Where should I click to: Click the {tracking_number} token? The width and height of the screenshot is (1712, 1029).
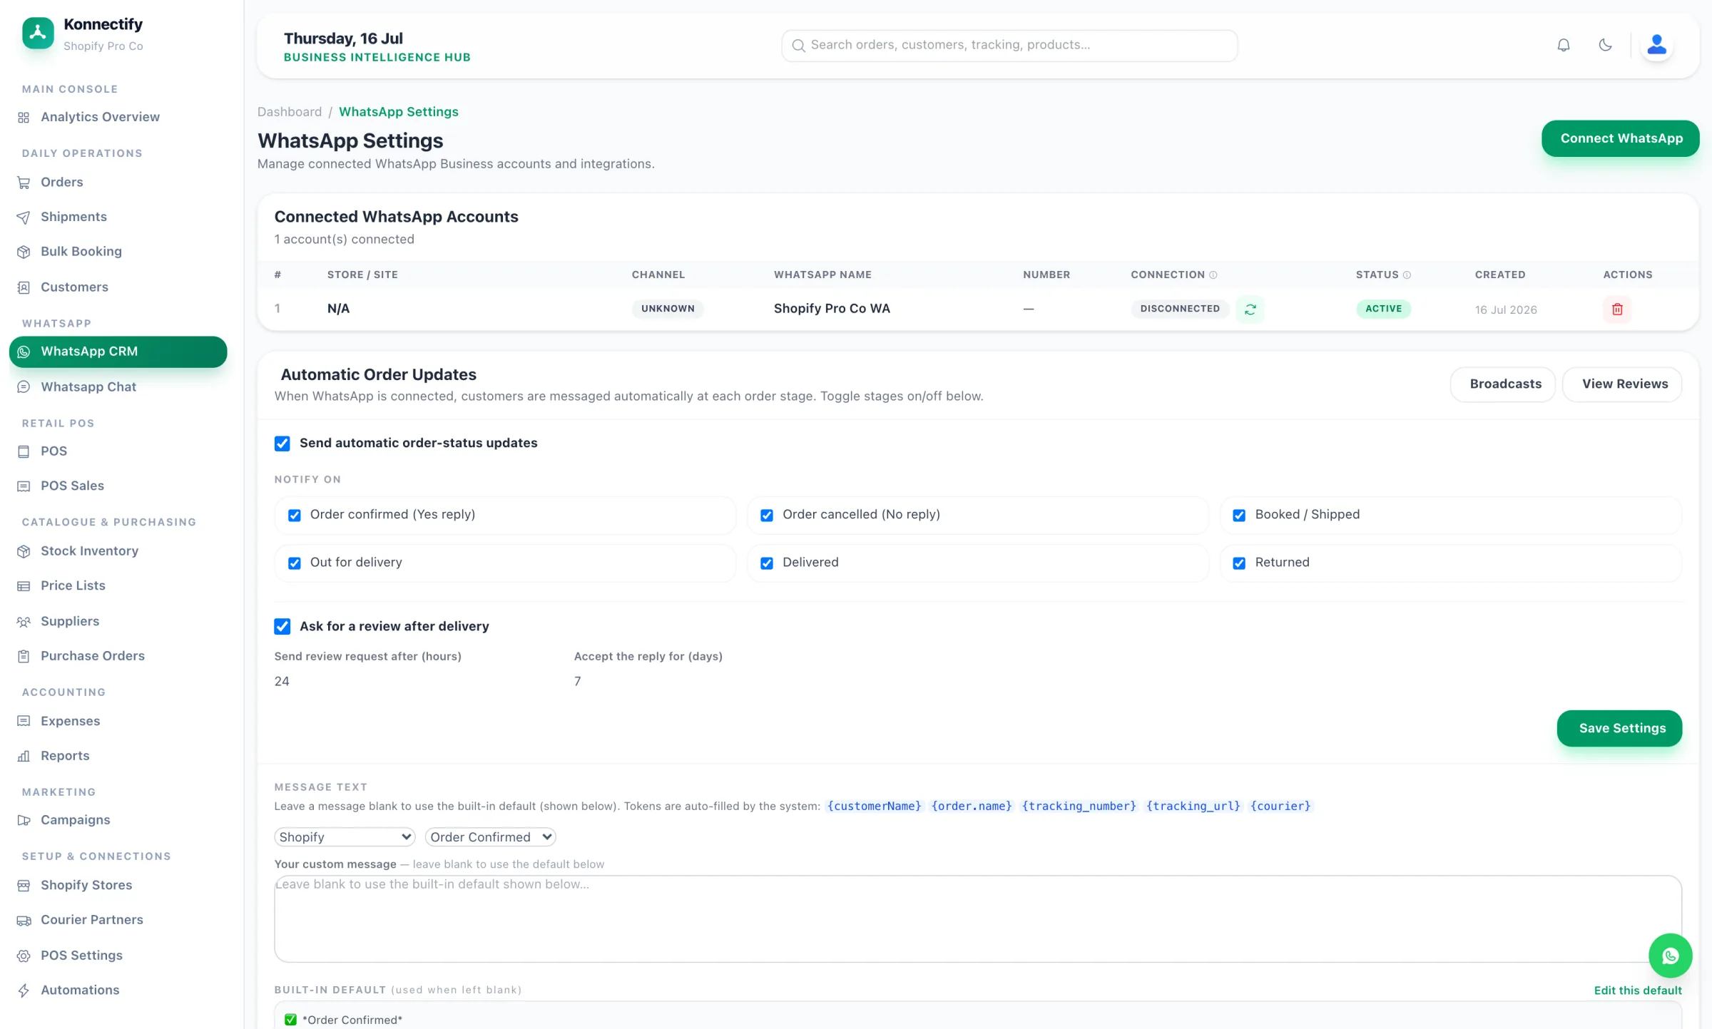pyautogui.click(x=1079, y=807)
